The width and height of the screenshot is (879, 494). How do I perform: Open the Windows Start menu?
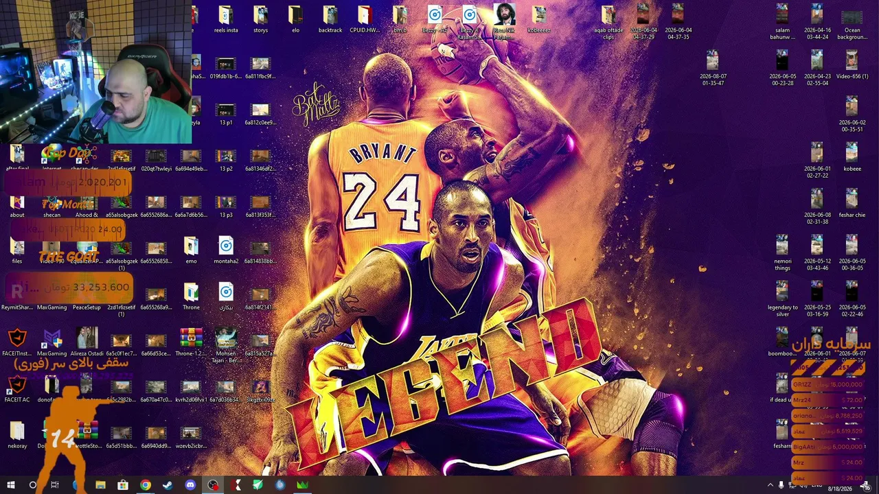(x=11, y=485)
